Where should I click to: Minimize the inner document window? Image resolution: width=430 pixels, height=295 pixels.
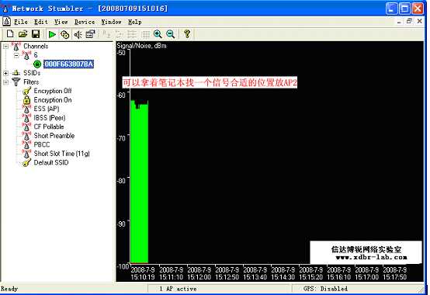[x=399, y=22]
